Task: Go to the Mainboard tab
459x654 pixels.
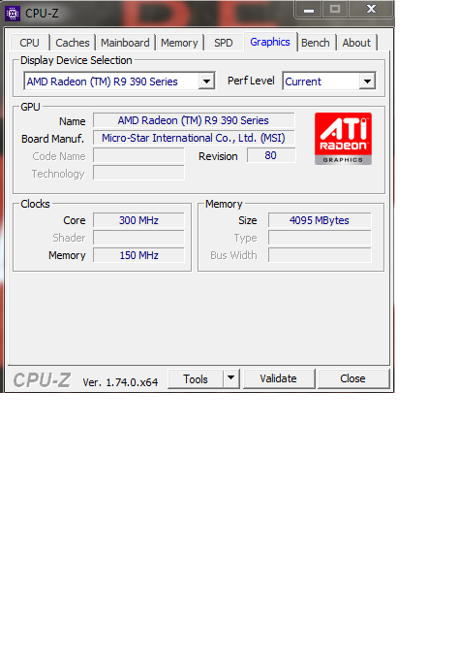Action: click(x=125, y=43)
